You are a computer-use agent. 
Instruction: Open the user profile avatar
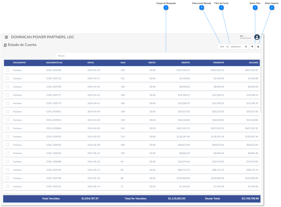pos(257,37)
